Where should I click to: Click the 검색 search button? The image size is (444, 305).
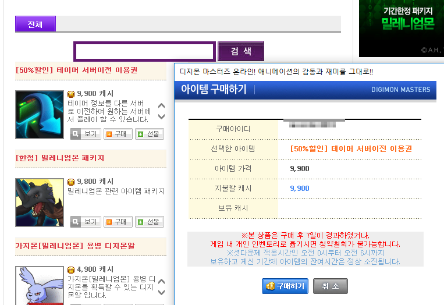click(x=241, y=51)
